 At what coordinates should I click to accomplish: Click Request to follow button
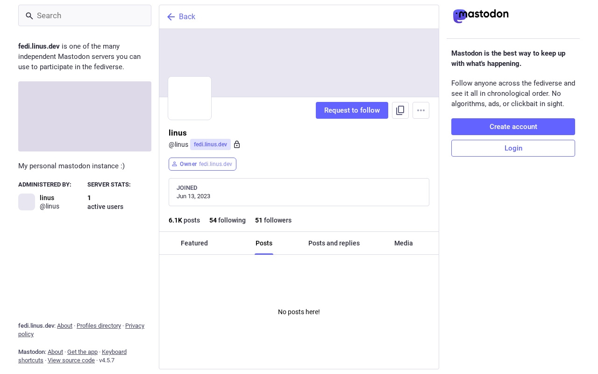click(x=352, y=110)
